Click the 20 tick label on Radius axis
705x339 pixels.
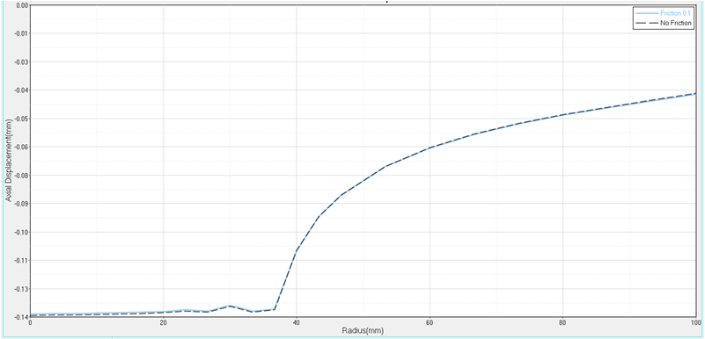pyautogui.click(x=163, y=323)
